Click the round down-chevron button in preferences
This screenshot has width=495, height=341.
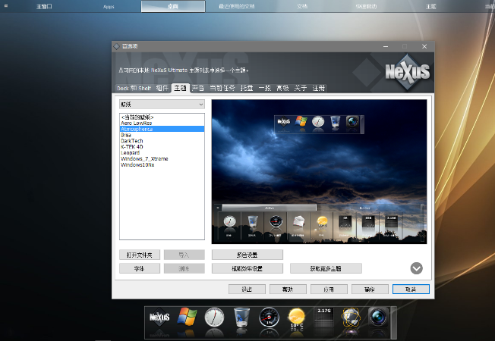point(416,268)
